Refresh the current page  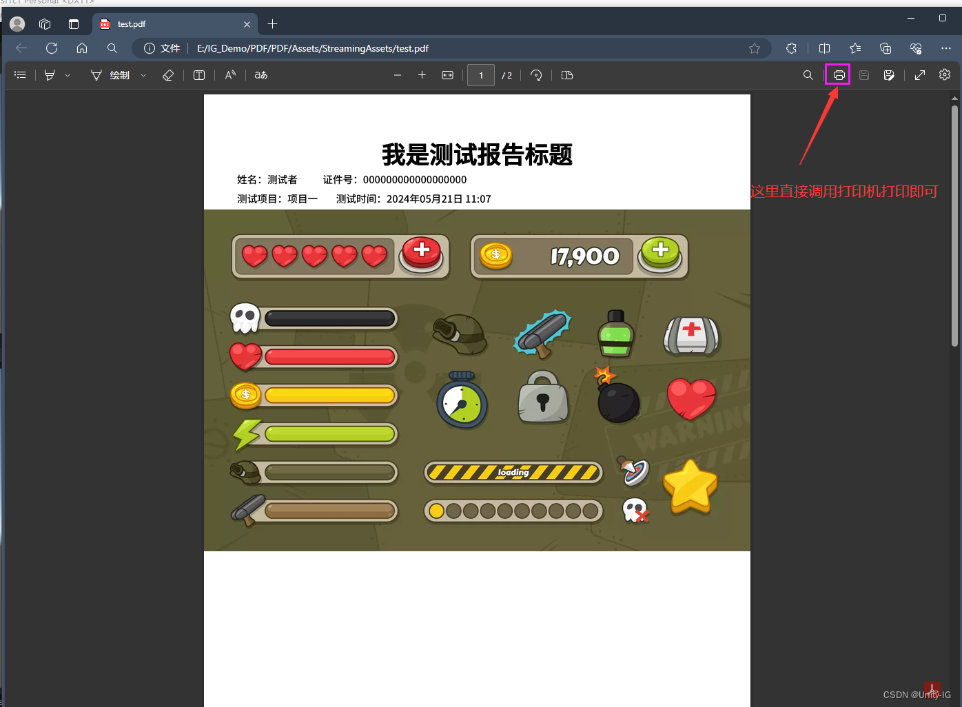(52, 48)
